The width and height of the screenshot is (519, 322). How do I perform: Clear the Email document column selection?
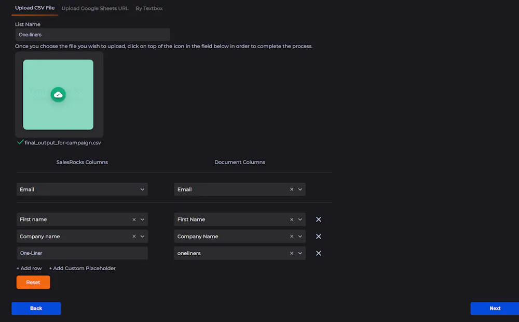coord(292,189)
